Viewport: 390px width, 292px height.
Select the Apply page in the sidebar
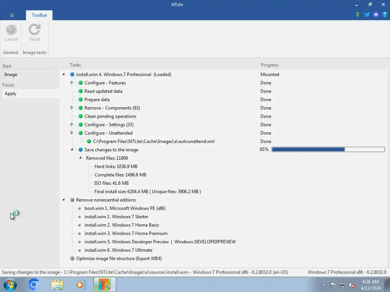coord(30,94)
